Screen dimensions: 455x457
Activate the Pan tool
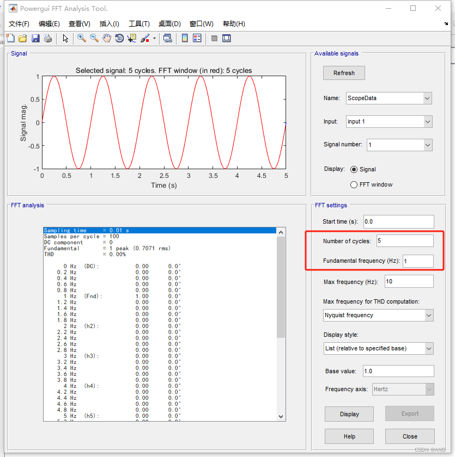107,38
